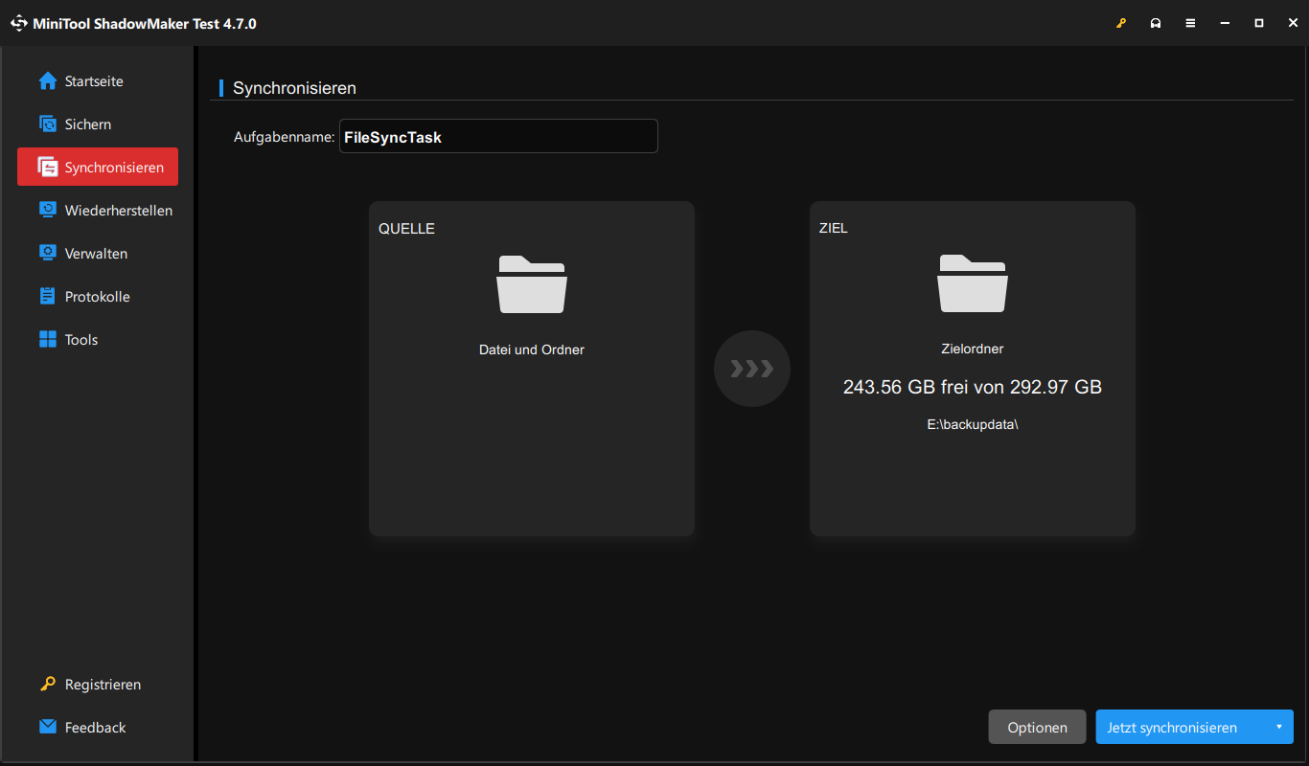This screenshot has width=1309, height=766.
Task: Close the ShadowMaker window
Action: 1292,23
